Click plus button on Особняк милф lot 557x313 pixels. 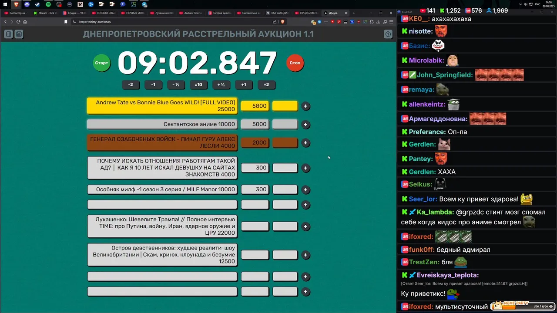coord(305,190)
